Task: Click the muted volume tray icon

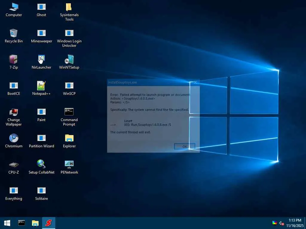Action: pos(281,223)
